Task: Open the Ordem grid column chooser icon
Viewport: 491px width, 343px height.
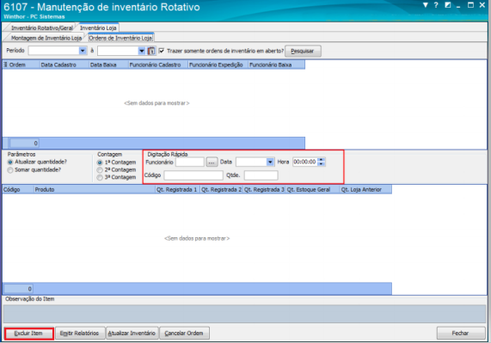Action: coord(5,64)
